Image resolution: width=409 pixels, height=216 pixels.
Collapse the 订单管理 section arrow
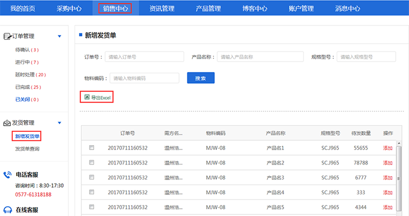60,37
